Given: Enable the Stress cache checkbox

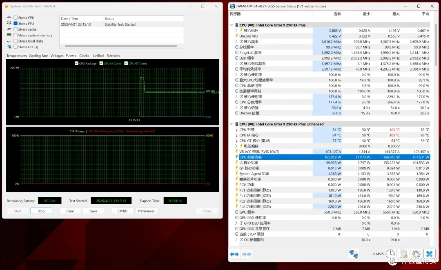Looking at the screenshot, I should coord(16,29).
